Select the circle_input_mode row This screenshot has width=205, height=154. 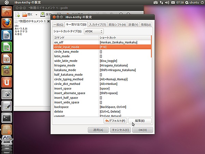tap(102, 47)
